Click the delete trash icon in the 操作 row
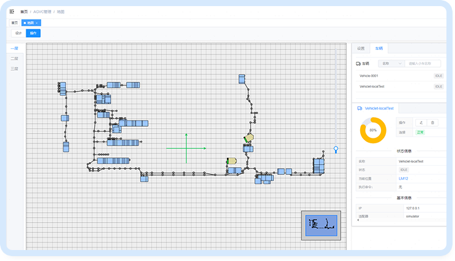 [x=432, y=123]
